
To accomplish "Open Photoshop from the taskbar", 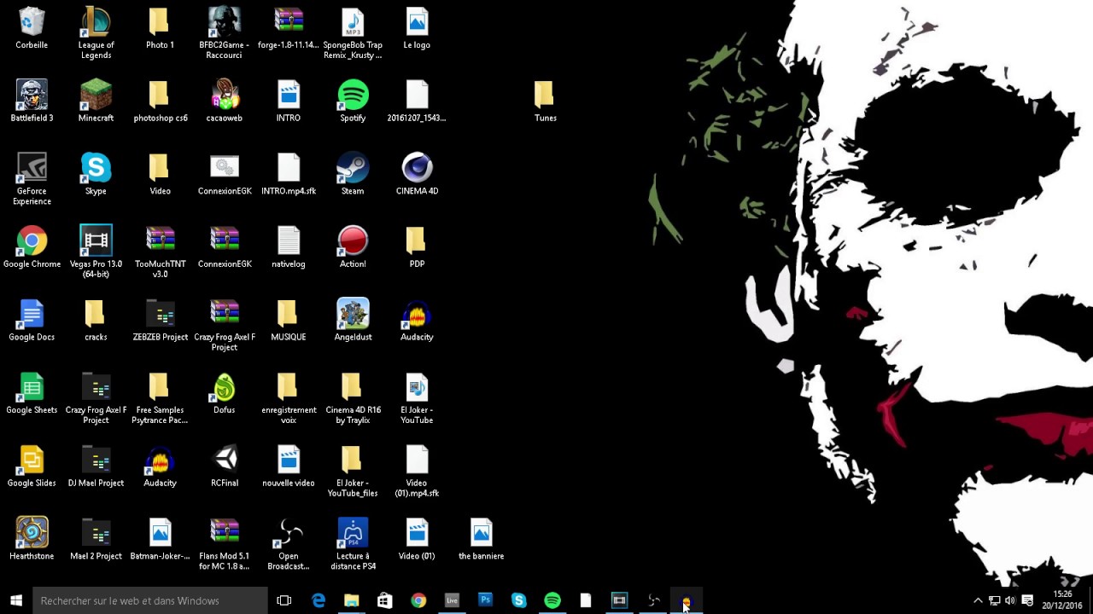I will (485, 600).
